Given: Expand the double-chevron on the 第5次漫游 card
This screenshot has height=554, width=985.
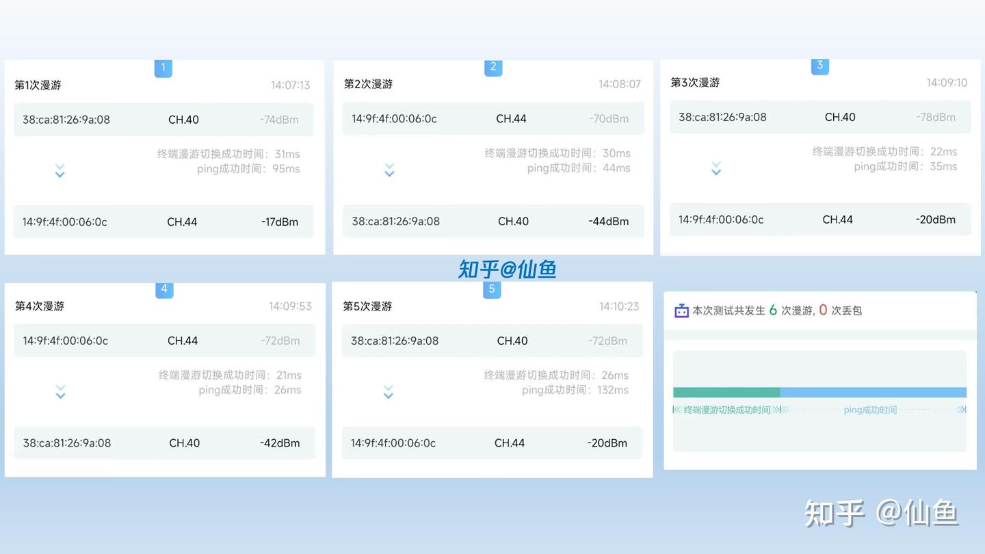Looking at the screenshot, I should click(x=389, y=391).
